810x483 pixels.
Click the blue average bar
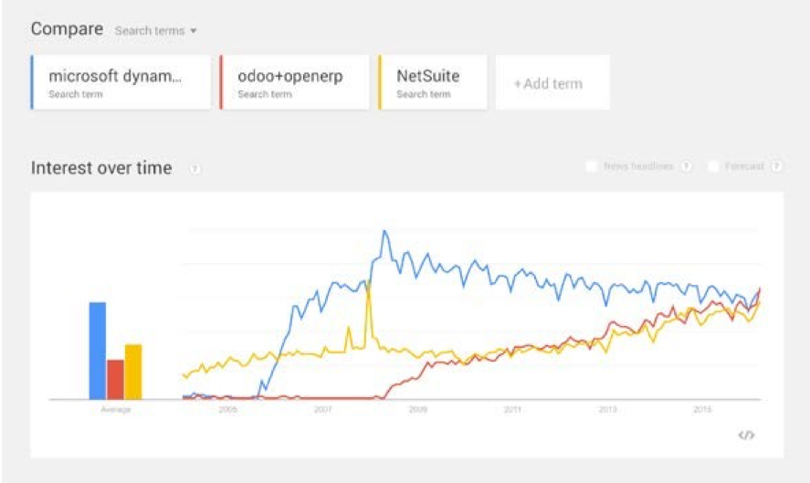pyautogui.click(x=98, y=351)
